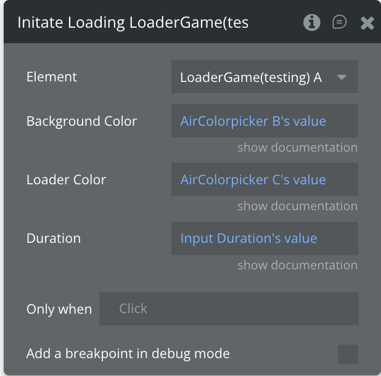Click the Duration field label
The image size is (381, 376).
[x=54, y=239]
